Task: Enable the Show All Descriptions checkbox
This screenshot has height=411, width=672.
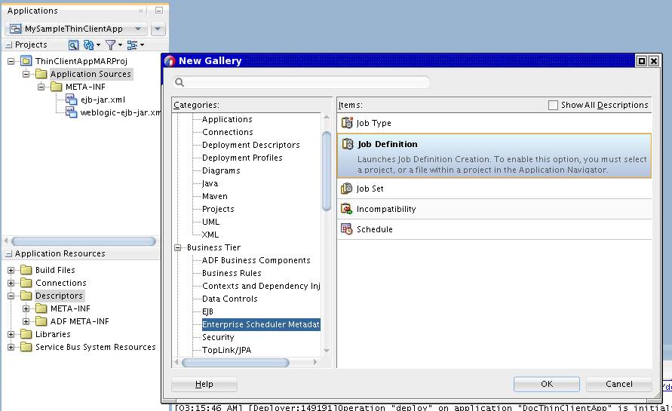Action: (553, 105)
